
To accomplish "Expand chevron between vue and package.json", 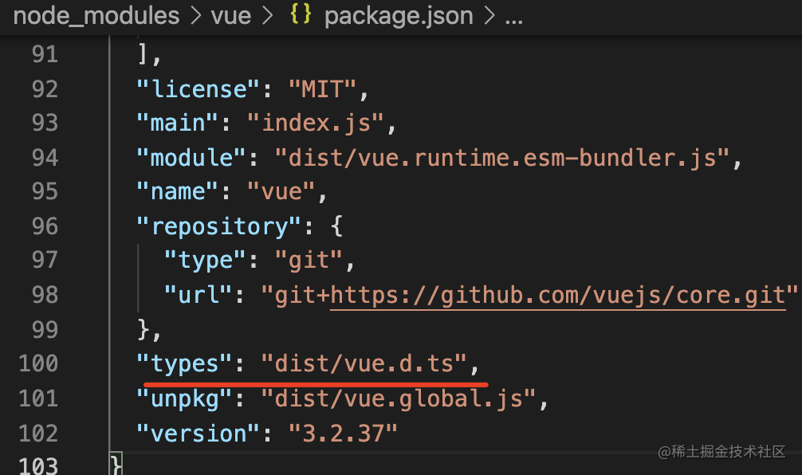I will coord(268,16).
